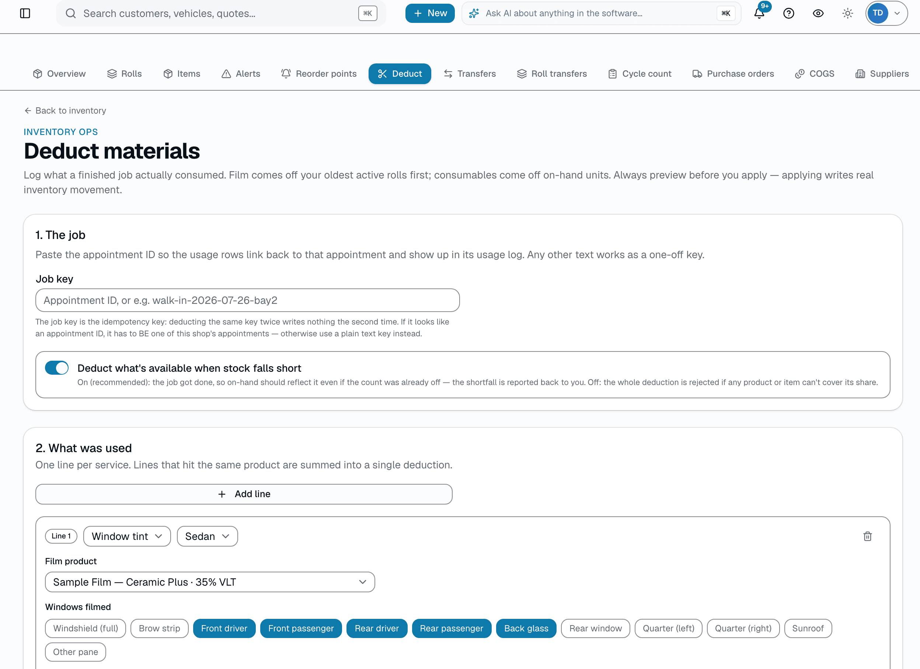Click the back arrow icon to inventory
Screen dimensions: 920x669
[x=28, y=110]
